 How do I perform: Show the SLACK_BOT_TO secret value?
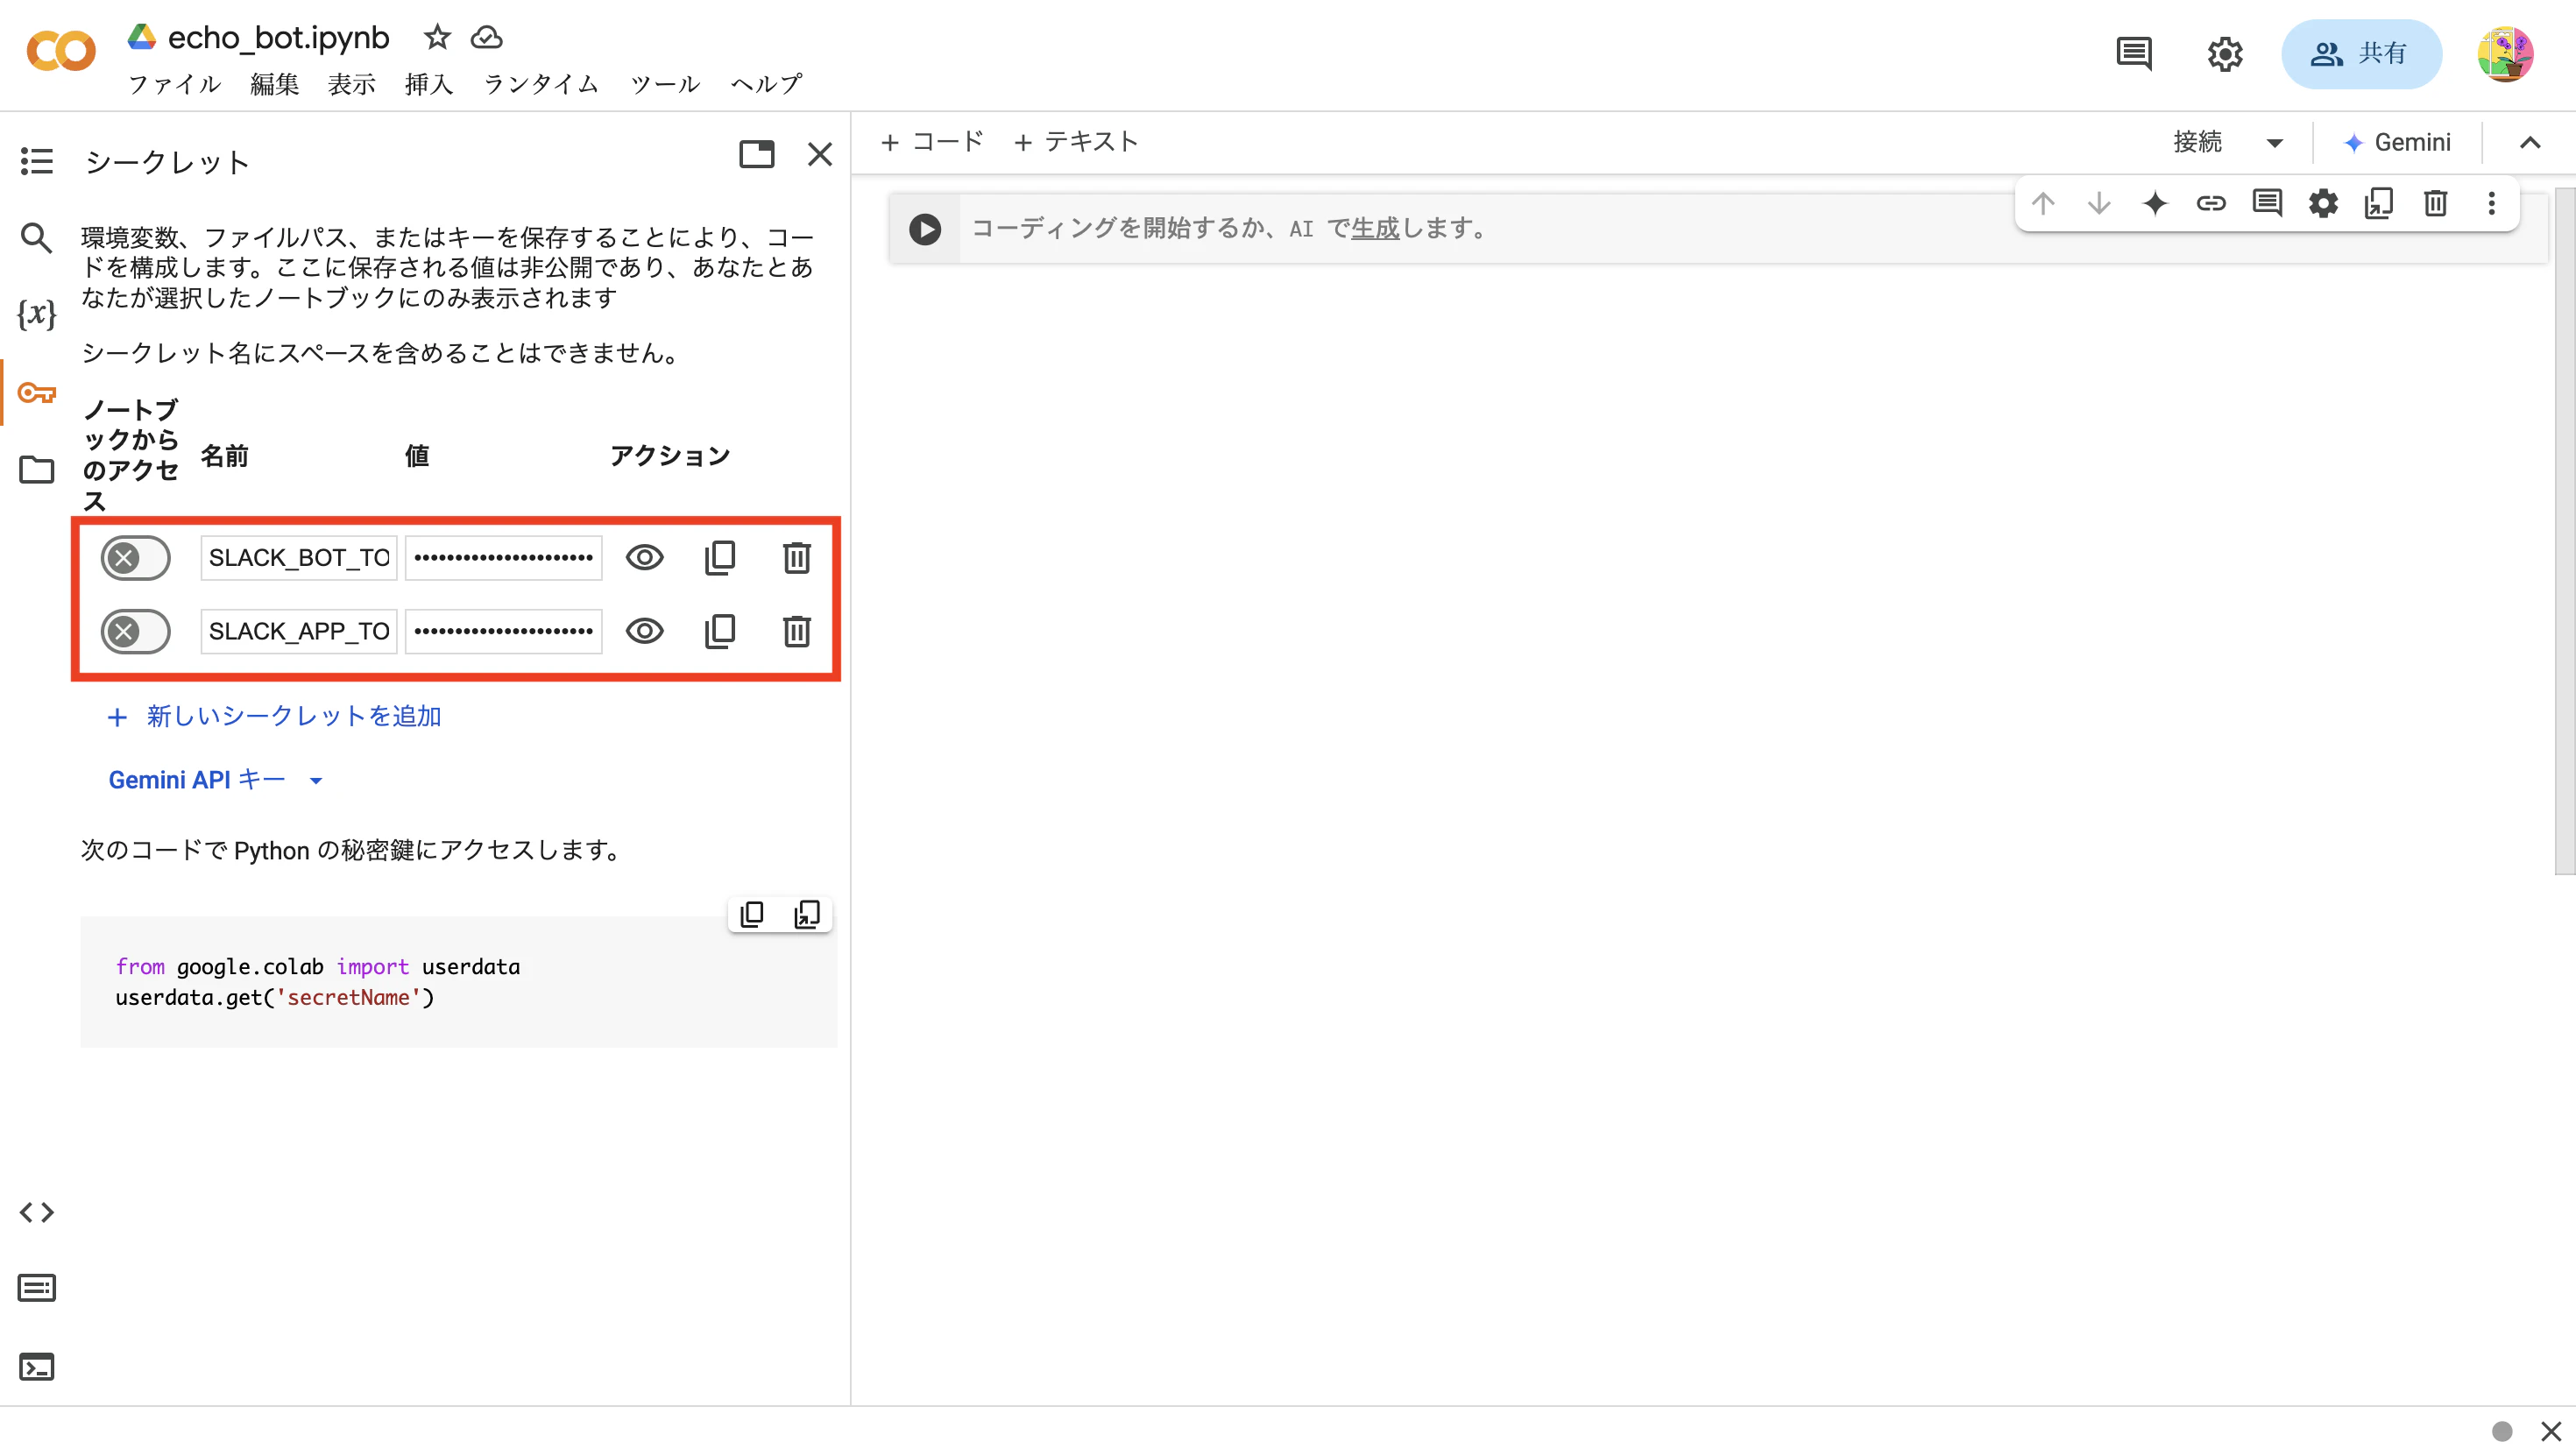pyautogui.click(x=645, y=558)
